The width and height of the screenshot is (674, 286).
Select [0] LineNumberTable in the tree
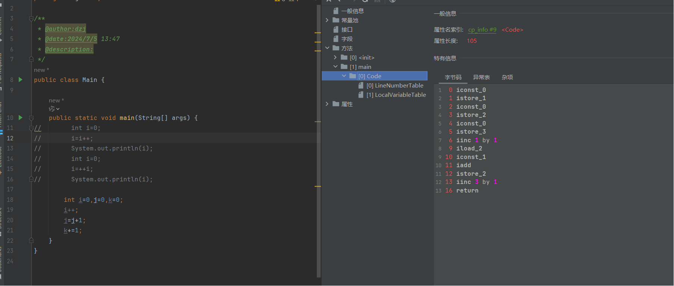395,85
